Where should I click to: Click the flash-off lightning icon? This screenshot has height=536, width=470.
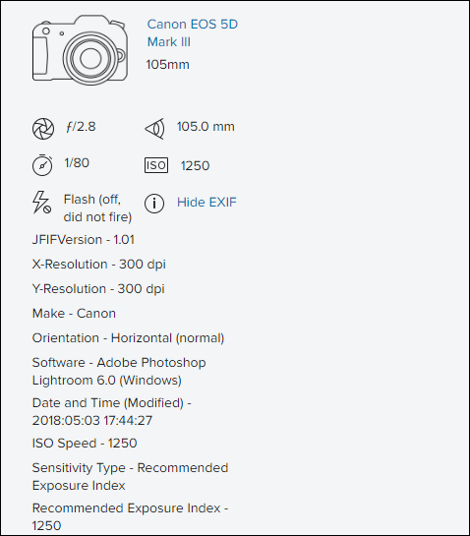pyautogui.click(x=41, y=203)
